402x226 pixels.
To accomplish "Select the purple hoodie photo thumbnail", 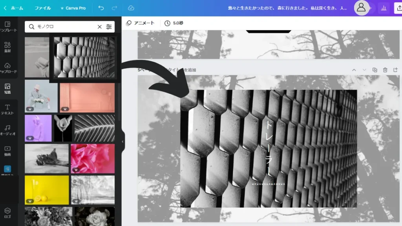I will tap(38, 128).
